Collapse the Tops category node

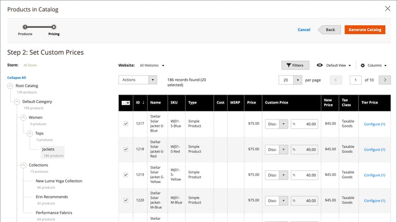pos(30,133)
